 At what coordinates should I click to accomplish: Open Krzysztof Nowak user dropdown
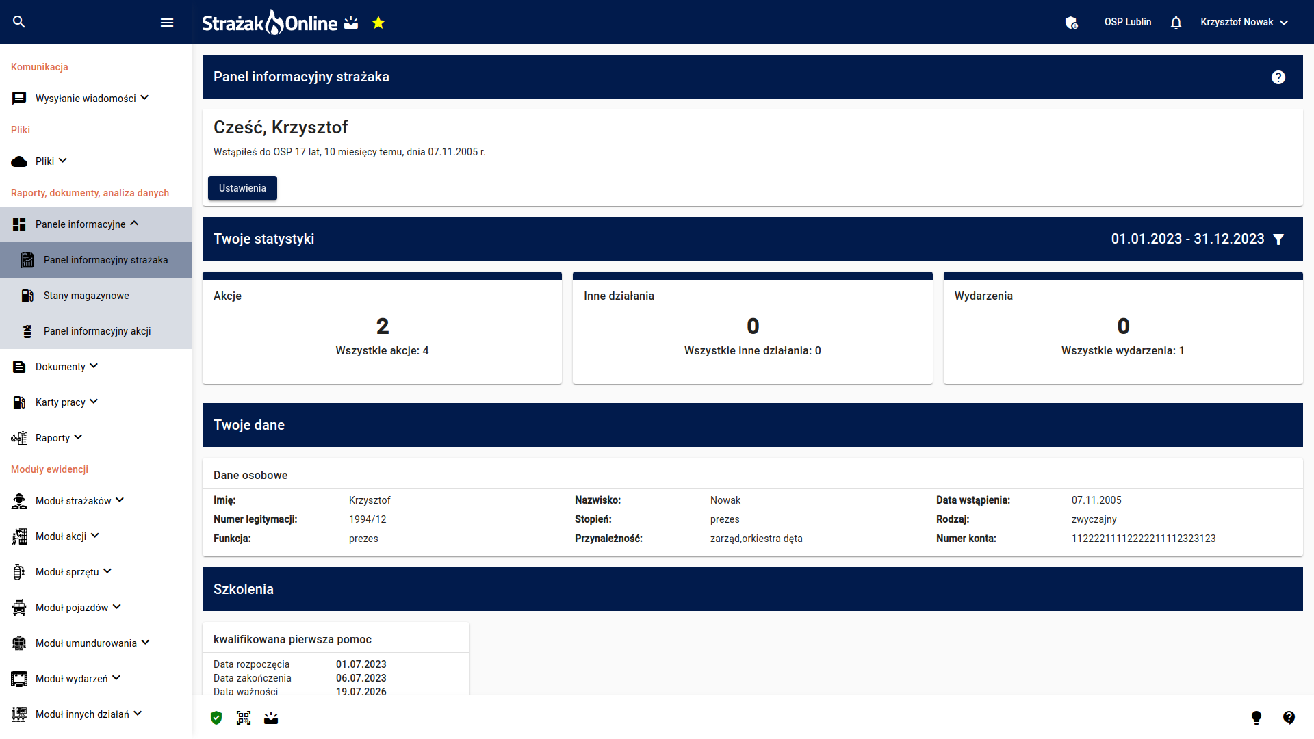coord(1244,23)
